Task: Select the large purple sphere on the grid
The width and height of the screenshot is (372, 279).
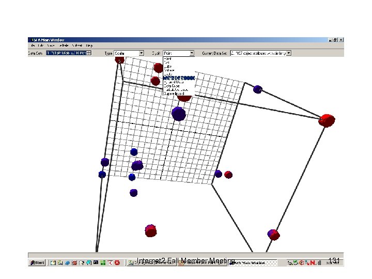Action: 179,114
